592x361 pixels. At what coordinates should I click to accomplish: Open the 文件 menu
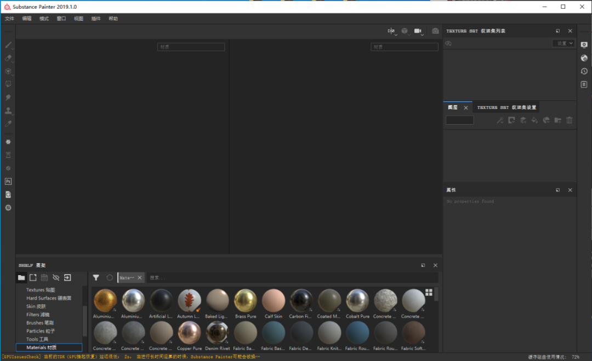(9, 19)
